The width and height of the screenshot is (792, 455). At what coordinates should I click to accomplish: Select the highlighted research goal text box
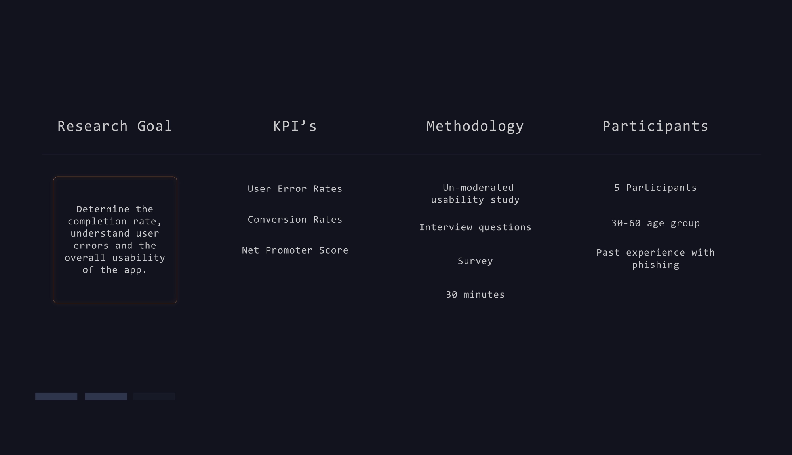click(115, 239)
